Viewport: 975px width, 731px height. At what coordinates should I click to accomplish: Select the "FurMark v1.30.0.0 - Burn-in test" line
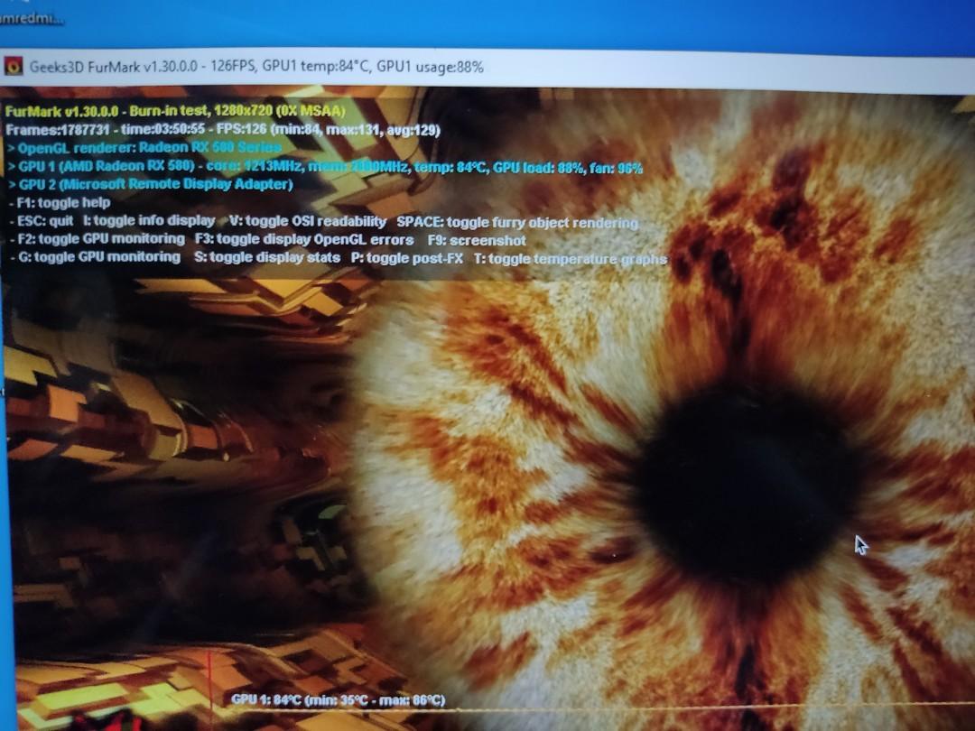coord(175,111)
